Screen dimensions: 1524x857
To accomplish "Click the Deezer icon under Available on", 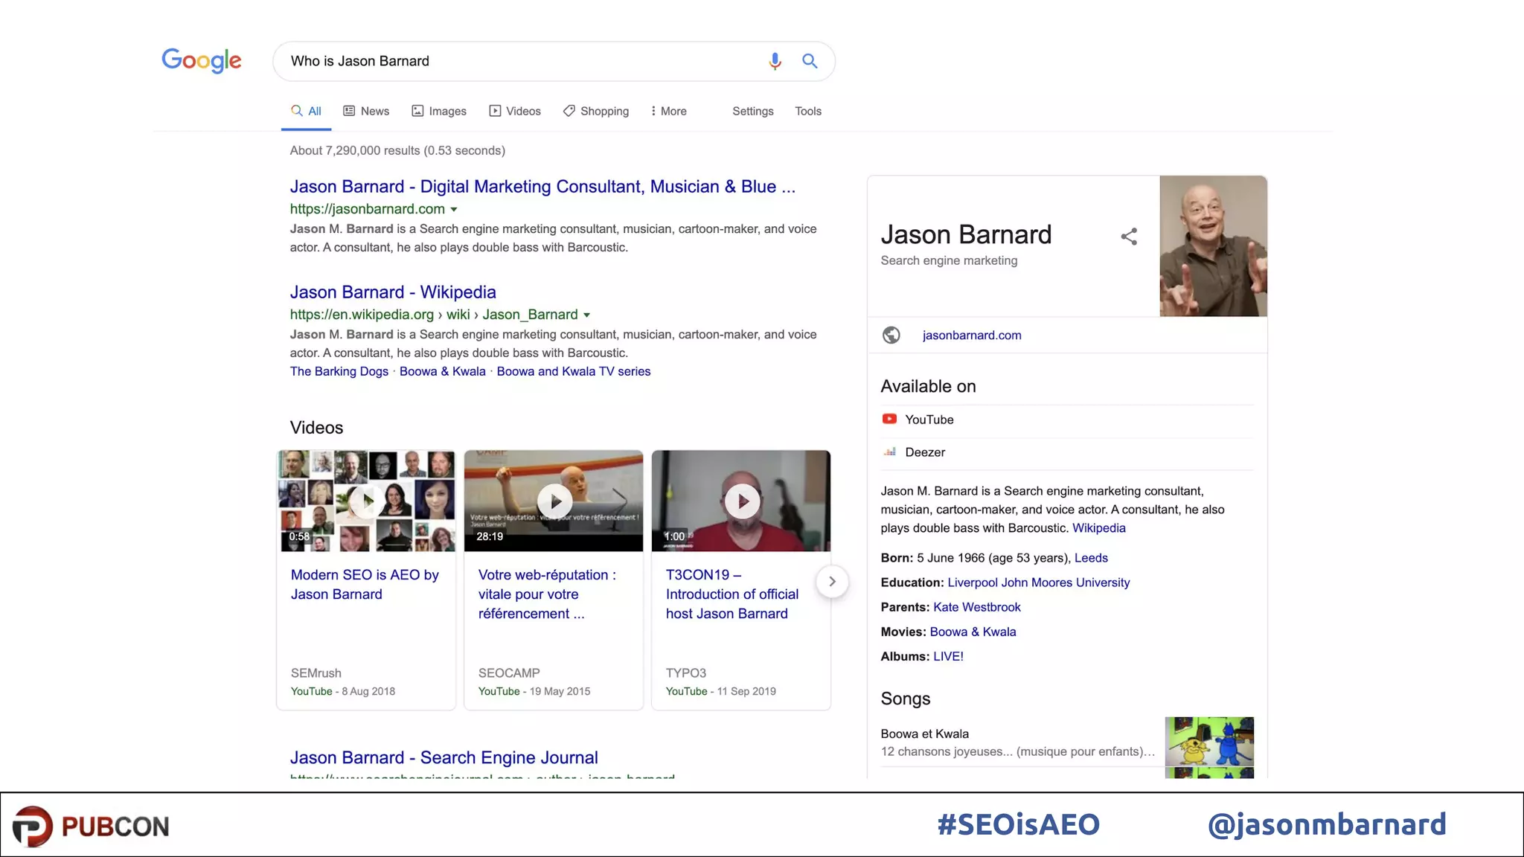I will 889,452.
